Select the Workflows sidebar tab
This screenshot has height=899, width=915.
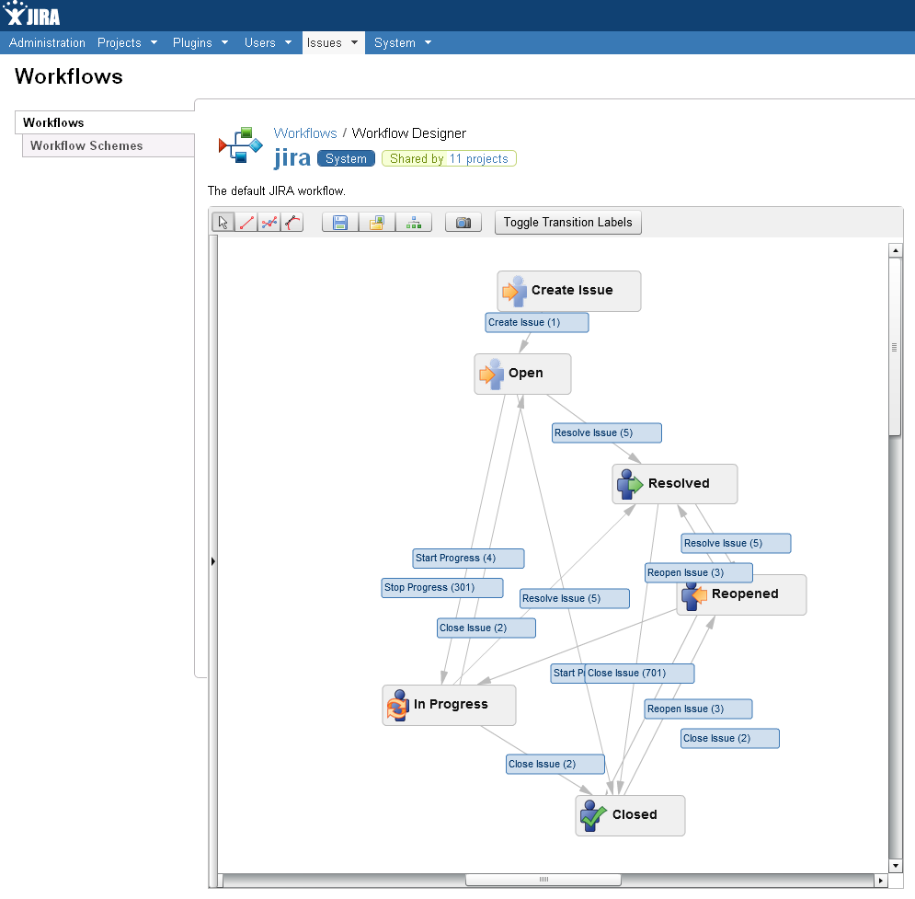click(105, 122)
